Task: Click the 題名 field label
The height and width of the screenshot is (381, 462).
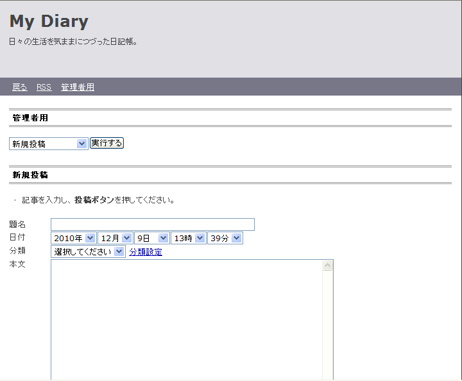Action: (x=17, y=224)
